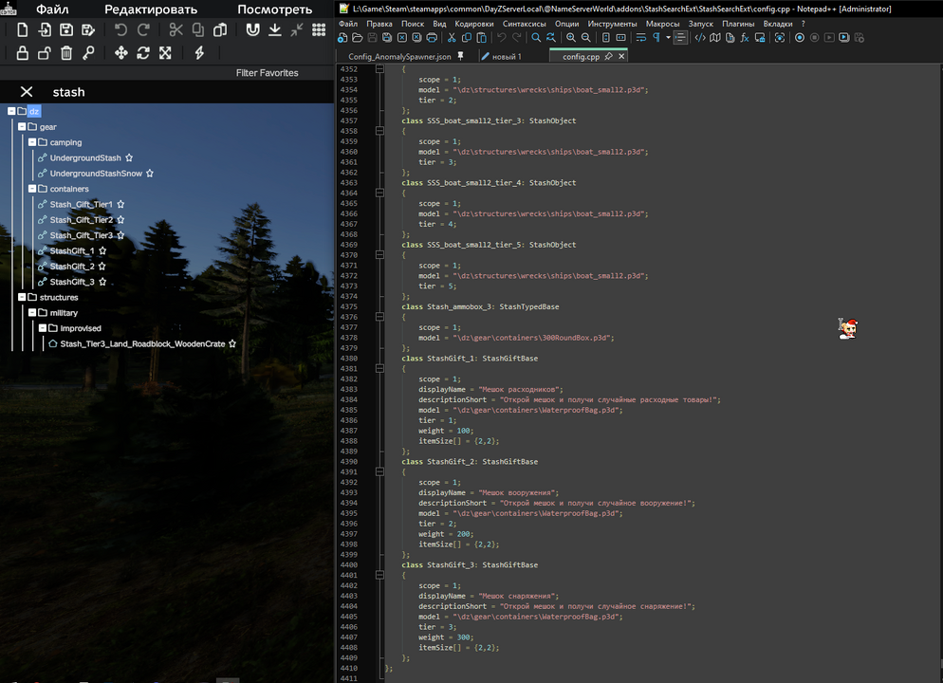This screenshot has height=683, width=943.
Task: Toggle favorite star for UndergroundStash
Action: 129,158
